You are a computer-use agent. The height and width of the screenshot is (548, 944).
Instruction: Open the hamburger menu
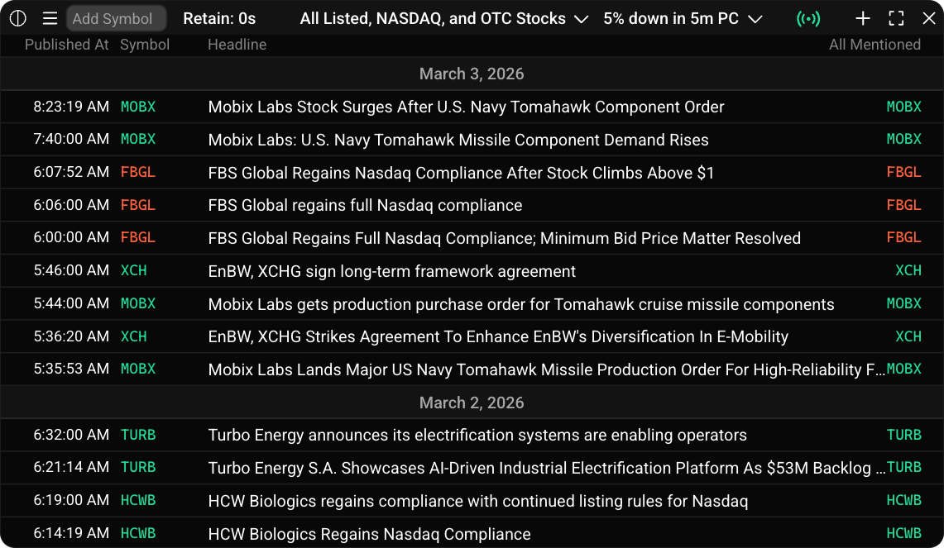pyautogui.click(x=50, y=18)
